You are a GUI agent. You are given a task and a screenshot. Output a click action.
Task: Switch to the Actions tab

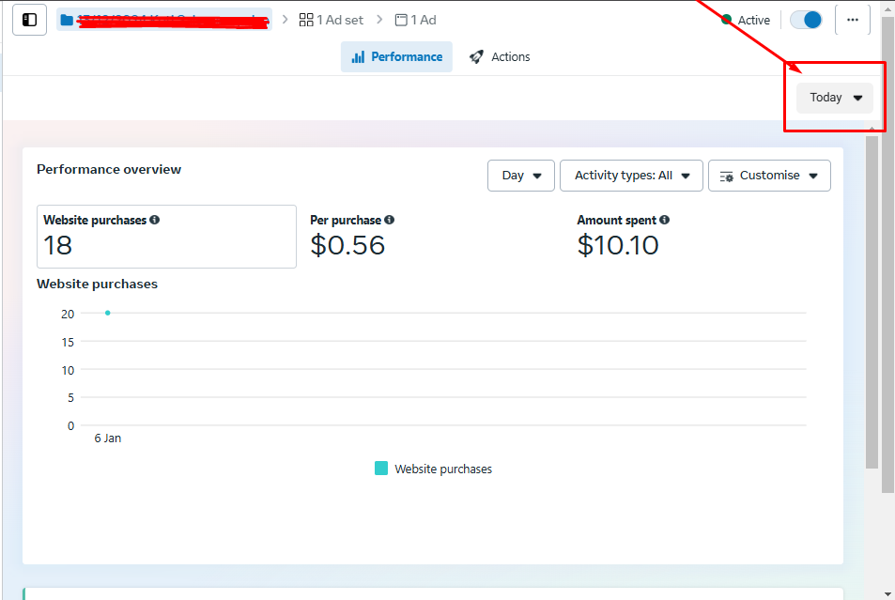(x=500, y=57)
